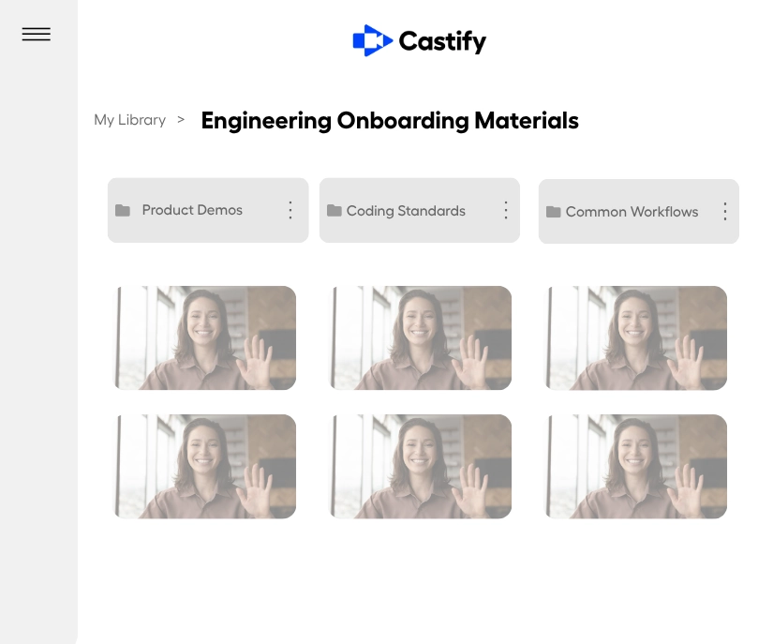Play the bottom-center video thumbnail
The width and height of the screenshot is (773, 644).
pyautogui.click(x=420, y=466)
